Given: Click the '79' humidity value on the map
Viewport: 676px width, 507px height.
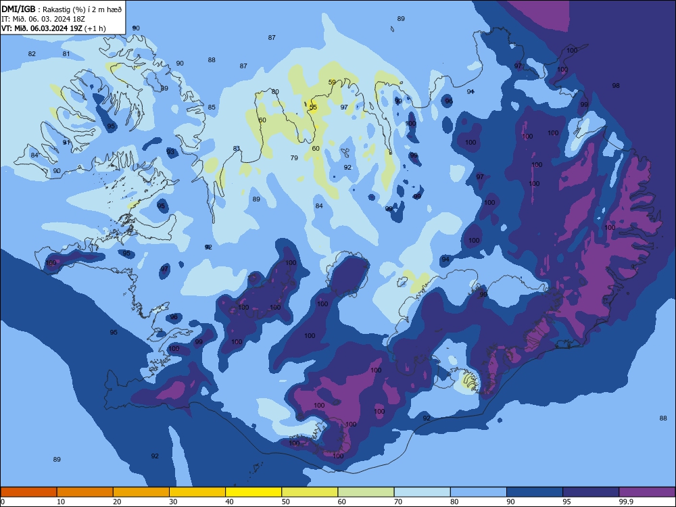Looking at the screenshot, I should 294,158.
